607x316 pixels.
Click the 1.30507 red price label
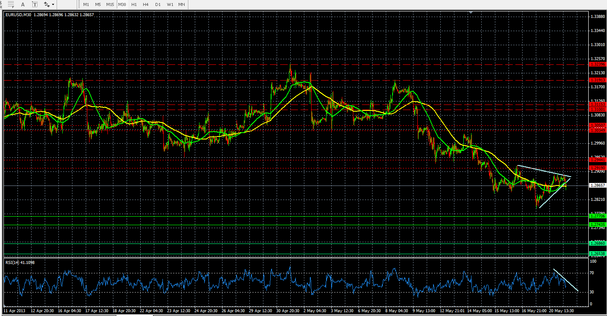click(597, 125)
